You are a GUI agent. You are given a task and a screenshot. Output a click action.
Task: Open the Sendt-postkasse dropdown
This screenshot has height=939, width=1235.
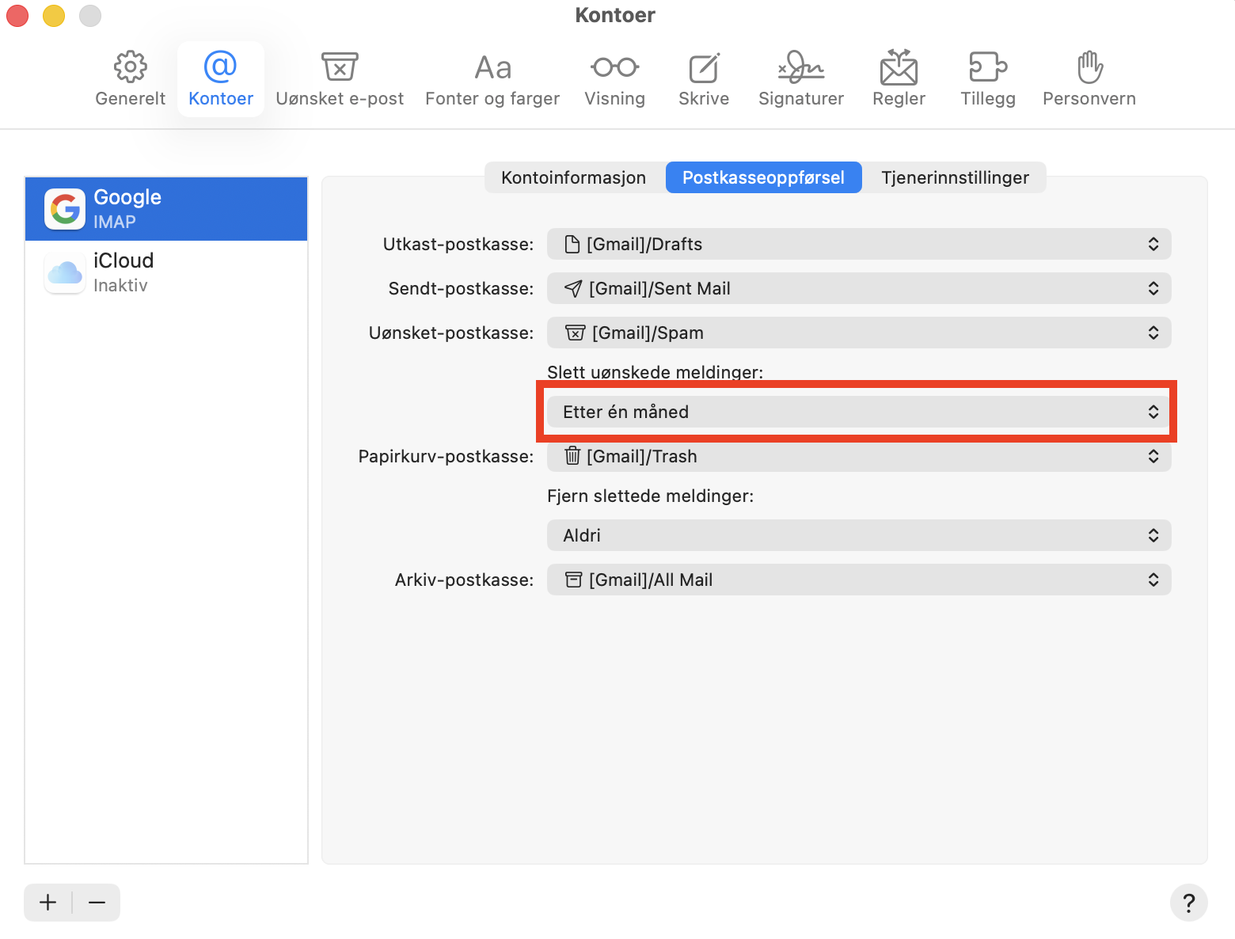(859, 288)
